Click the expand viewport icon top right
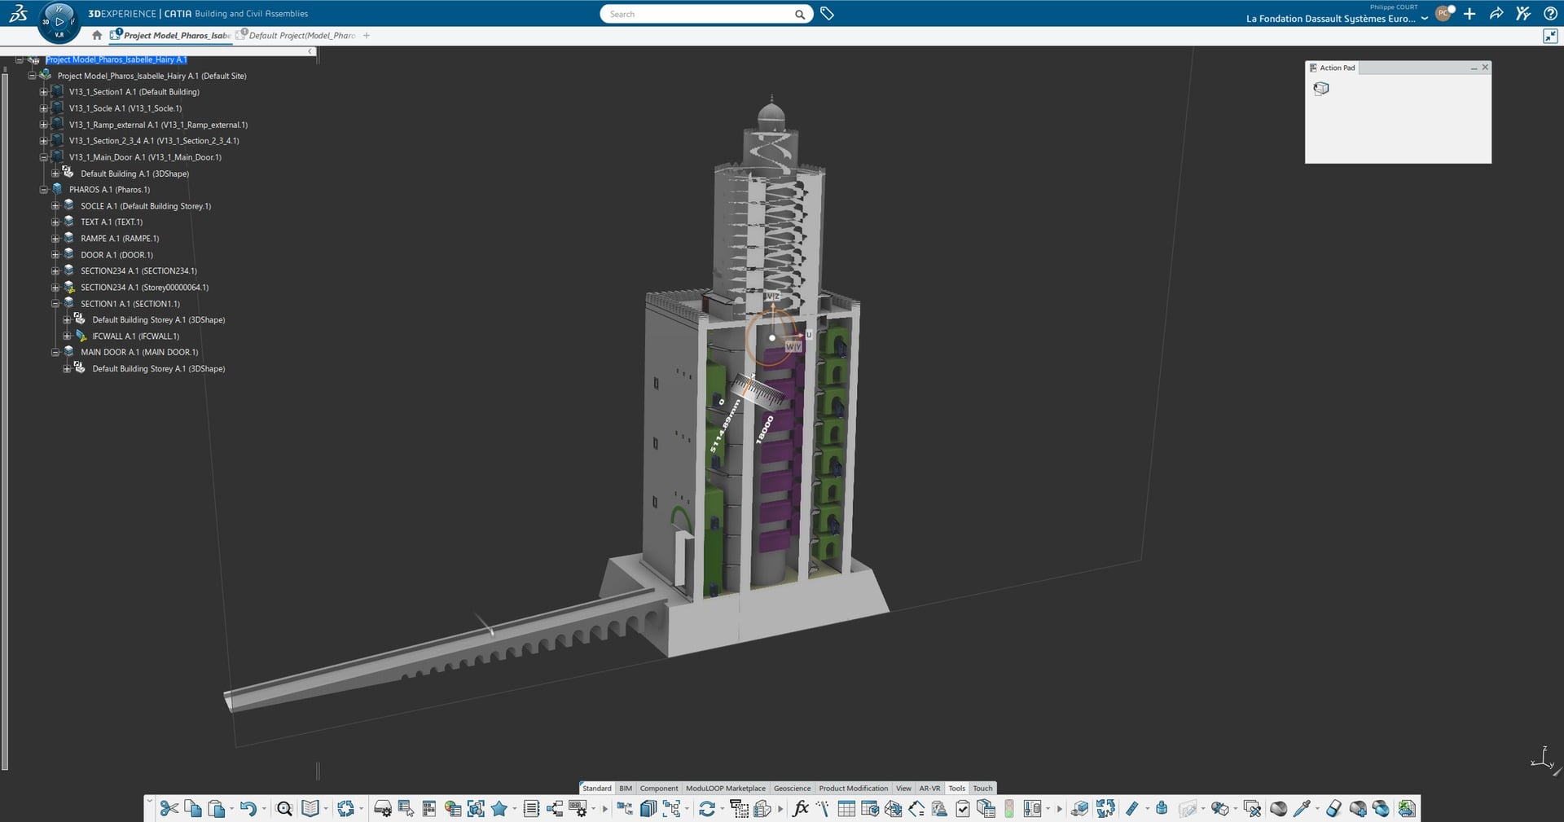The width and height of the screenshot is (1564, 822). click(1550, 36)
